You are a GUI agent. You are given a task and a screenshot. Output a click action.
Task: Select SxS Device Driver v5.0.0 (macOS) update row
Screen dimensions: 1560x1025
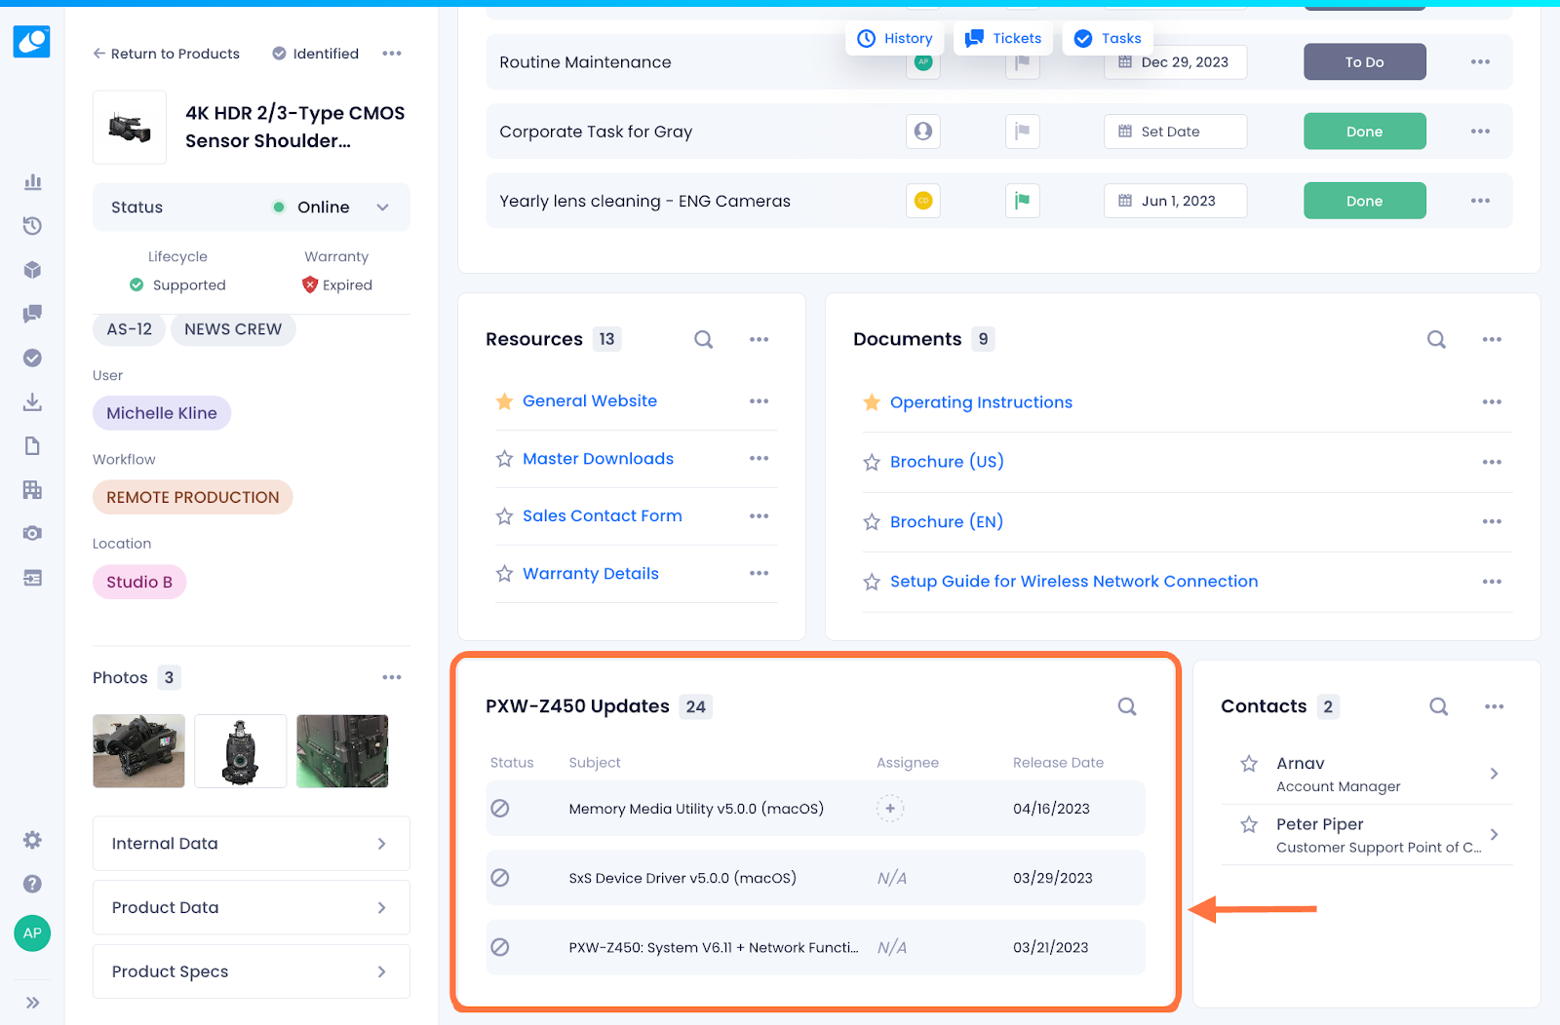pyautogui.click(x=815, y=878)
